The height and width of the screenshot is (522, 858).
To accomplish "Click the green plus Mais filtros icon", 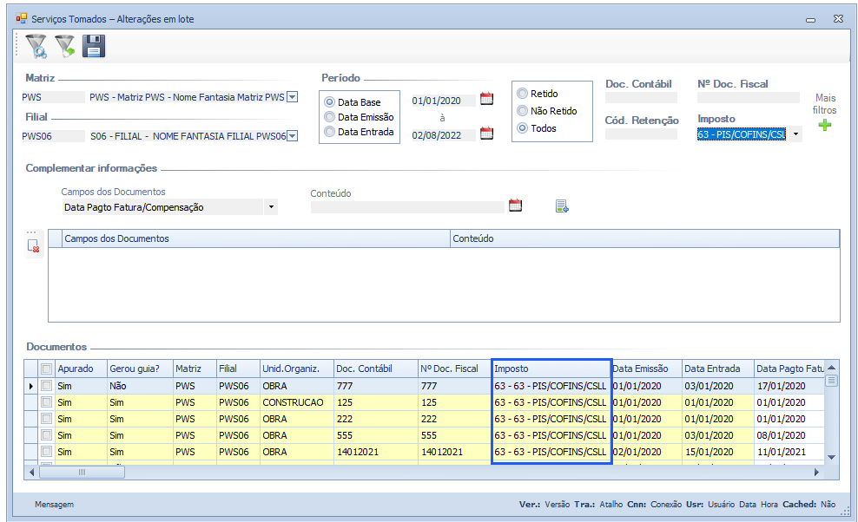I will point(824,126).
